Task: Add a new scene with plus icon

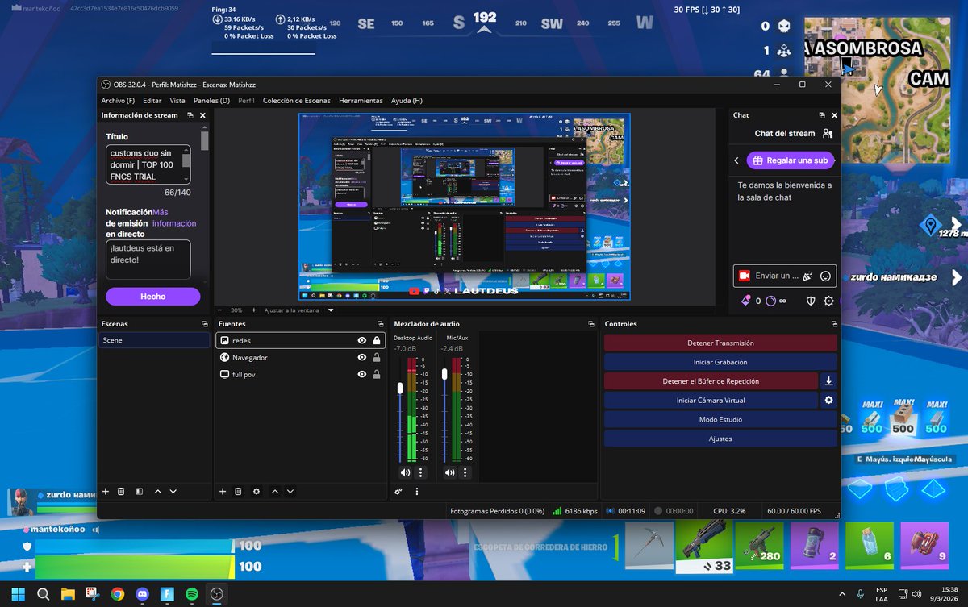Action: point(105,491)
